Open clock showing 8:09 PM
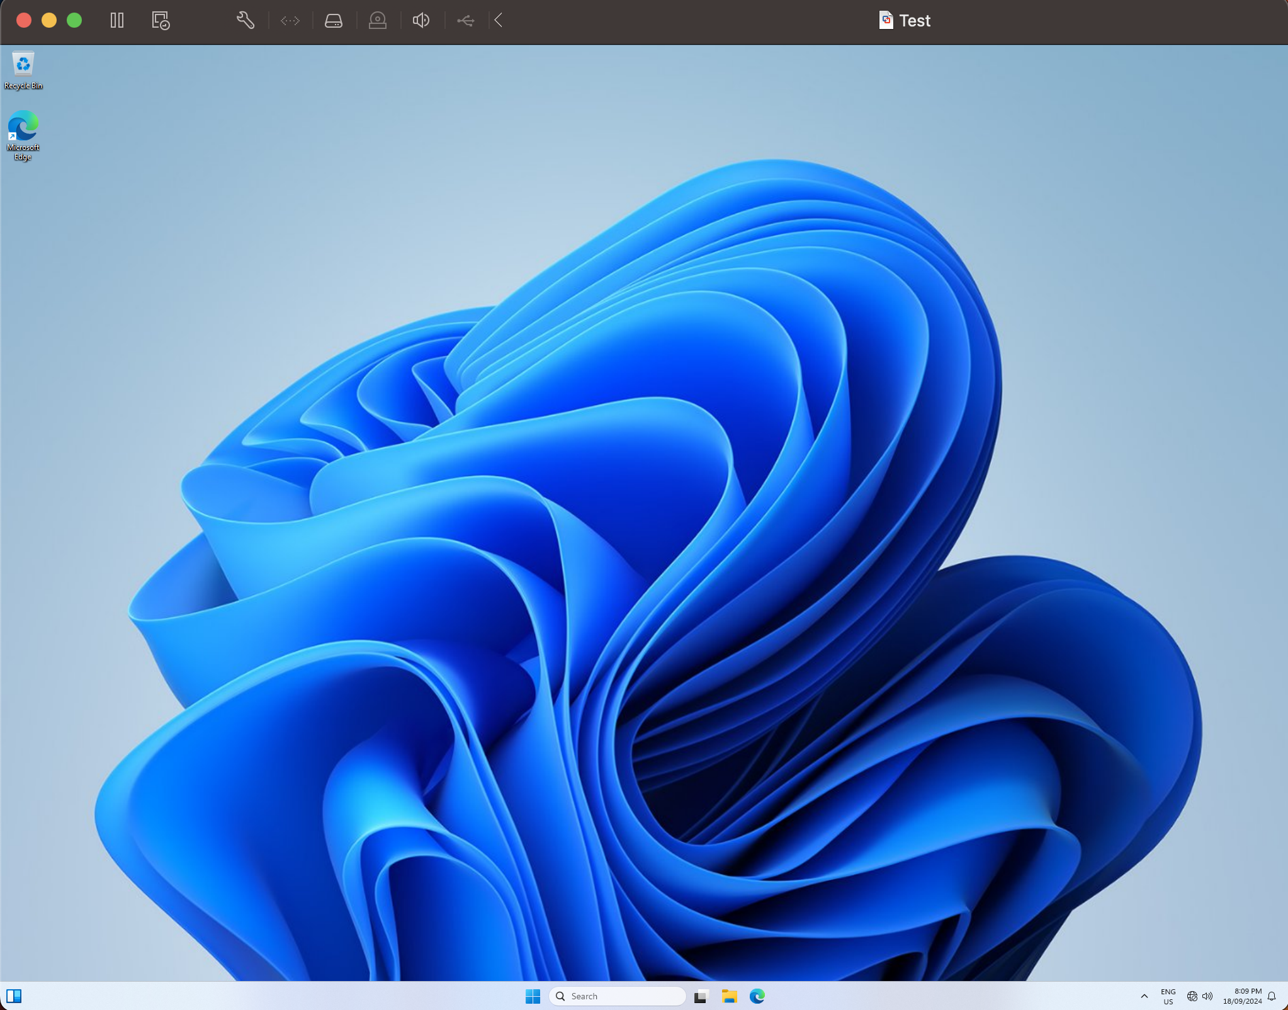Viewport: 1288px width, 1010px height. coord(1243,996)
